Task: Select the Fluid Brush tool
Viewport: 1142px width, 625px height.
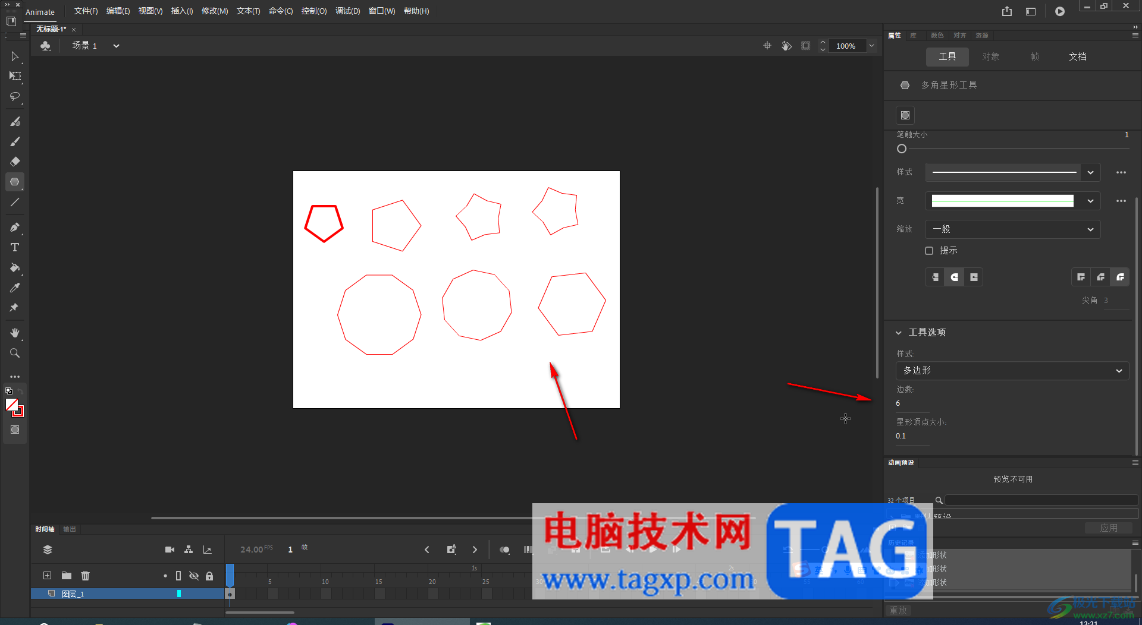Action: click(x=15, y=121)
